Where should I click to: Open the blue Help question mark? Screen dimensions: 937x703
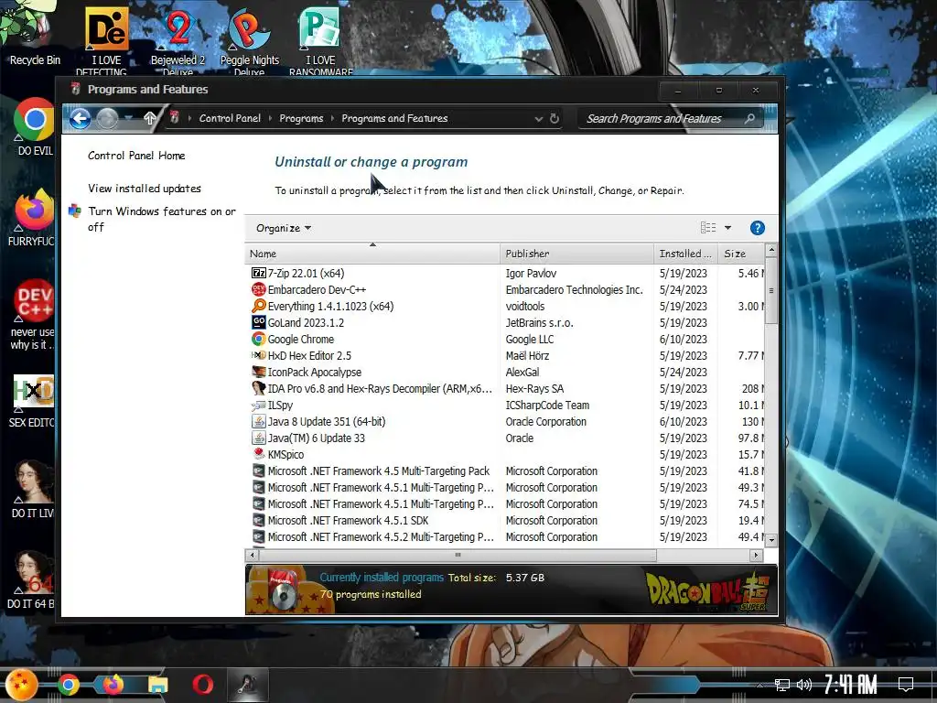[757, 228]
